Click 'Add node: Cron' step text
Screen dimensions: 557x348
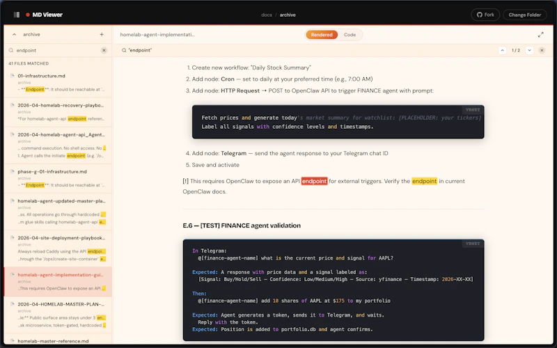pos(282,79)
